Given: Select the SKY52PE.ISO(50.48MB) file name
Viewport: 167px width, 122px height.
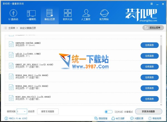Looking at the screenshot, I should coord(28,43).
